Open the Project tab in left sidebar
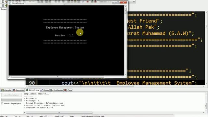The width and height of the screenshot is (208, 117). 4,9
